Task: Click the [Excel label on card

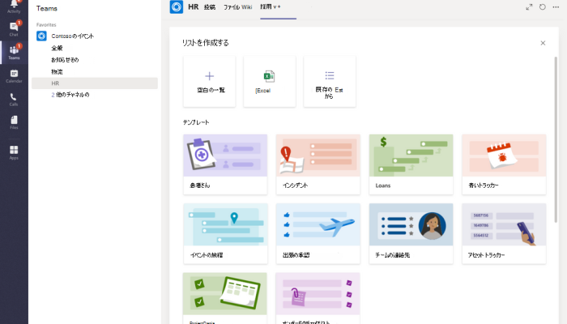Action: pos(263,91)
